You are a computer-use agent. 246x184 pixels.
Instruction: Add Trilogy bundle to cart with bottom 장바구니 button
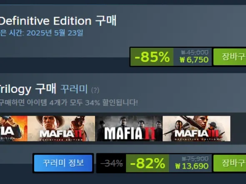tap(230, 163)
